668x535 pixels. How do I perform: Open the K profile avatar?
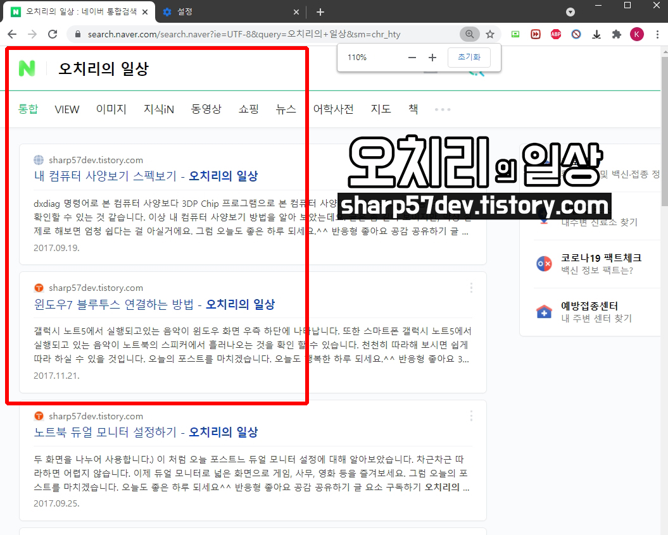[x=637, y=34]
